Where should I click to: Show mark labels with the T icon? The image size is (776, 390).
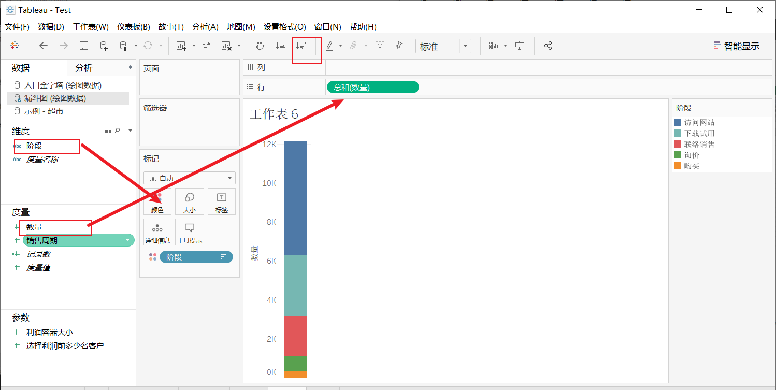(x=380, y=46)
